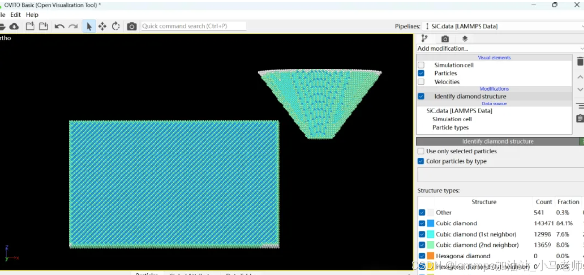Activate the selection pointer tool
Image resolution: width=584 pixels, height=275 pixels.
[89, 26]
